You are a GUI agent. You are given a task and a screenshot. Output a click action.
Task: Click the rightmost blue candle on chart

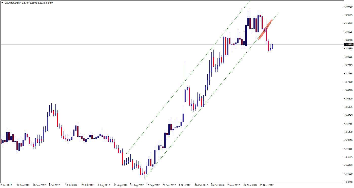click(272, 47)
